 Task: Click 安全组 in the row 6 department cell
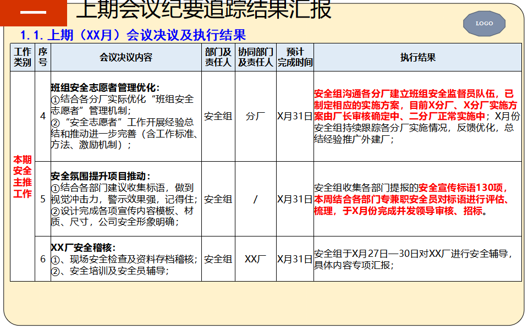click(x=218, y=259)
